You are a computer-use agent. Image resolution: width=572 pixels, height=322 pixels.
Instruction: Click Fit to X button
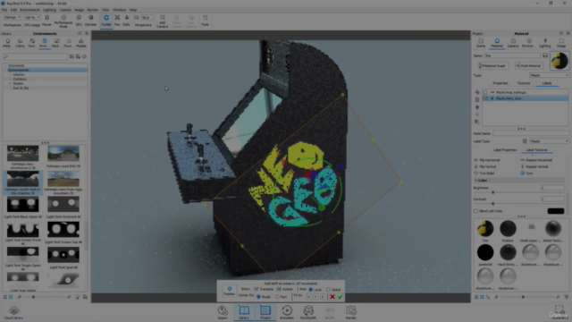coord(308,297)
